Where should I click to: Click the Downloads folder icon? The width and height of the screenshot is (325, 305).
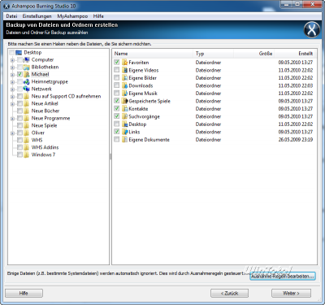(x=124, y=85)
